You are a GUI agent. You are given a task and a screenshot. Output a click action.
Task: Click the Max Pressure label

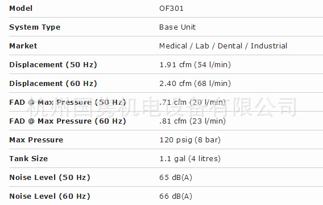coord(36,140)
